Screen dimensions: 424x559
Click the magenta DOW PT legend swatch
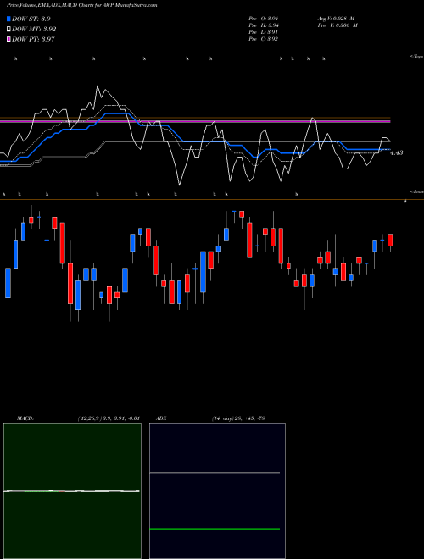[8, 39]
